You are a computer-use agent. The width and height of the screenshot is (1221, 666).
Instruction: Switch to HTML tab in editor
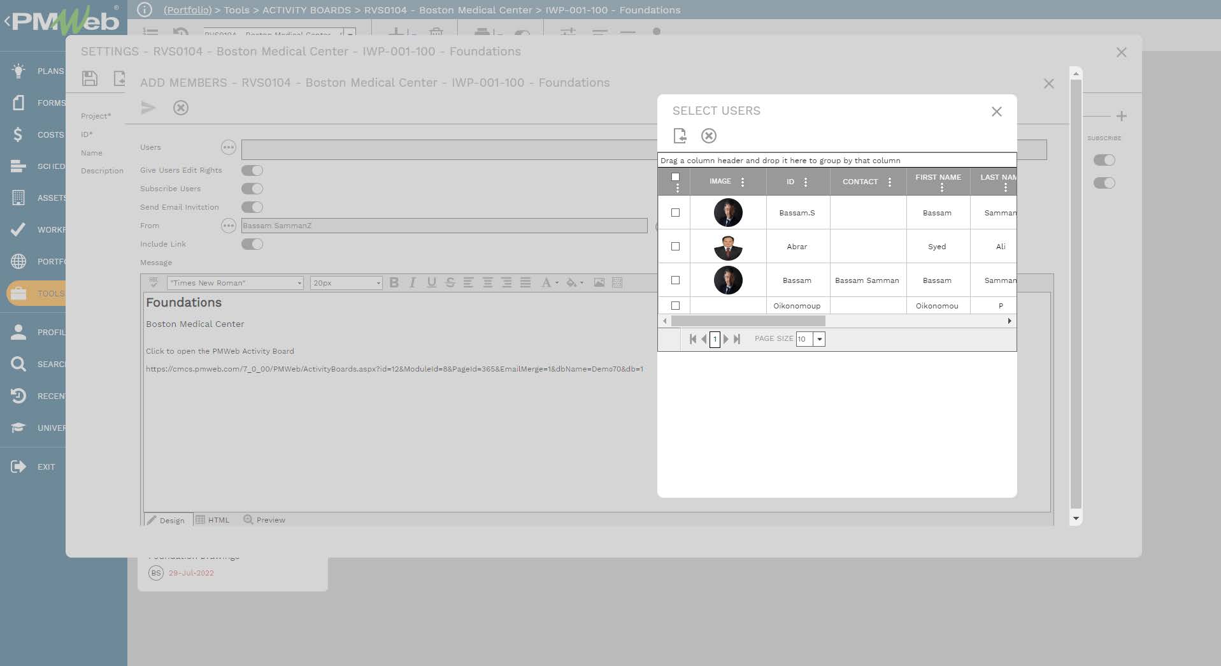213,520
